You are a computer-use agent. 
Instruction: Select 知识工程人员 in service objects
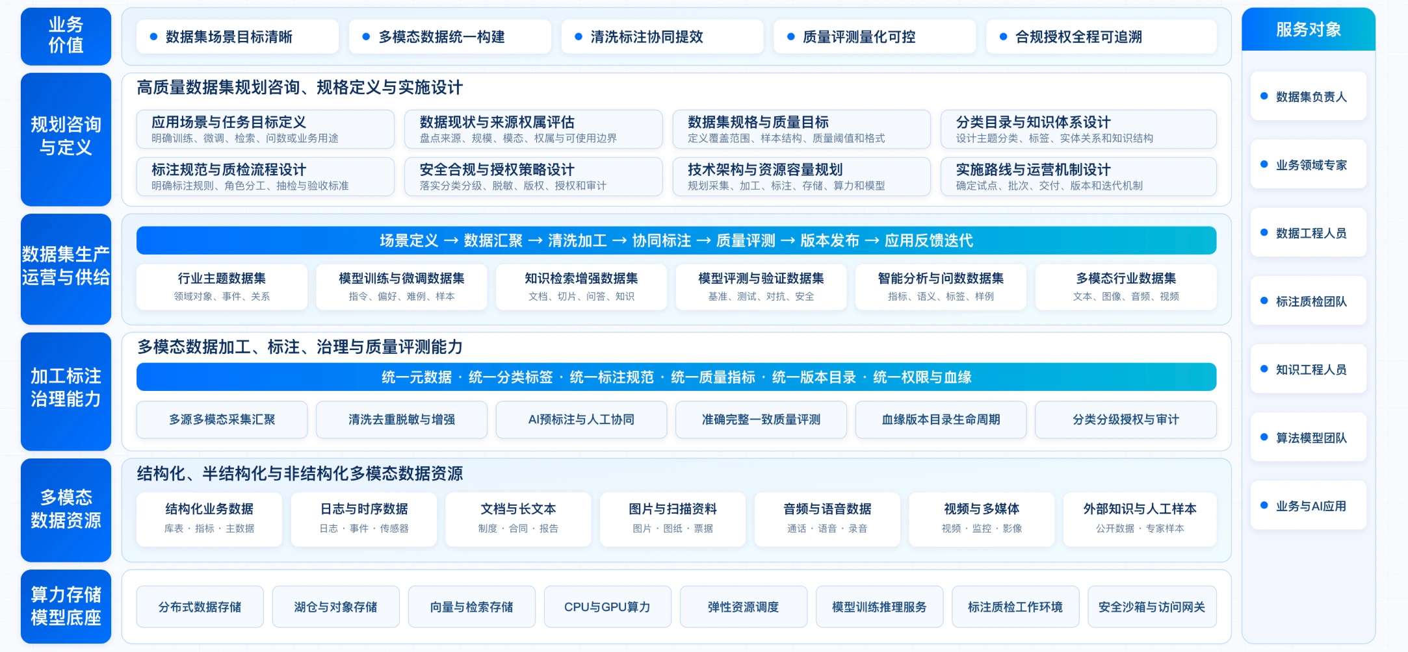[x=1309, y=369]
